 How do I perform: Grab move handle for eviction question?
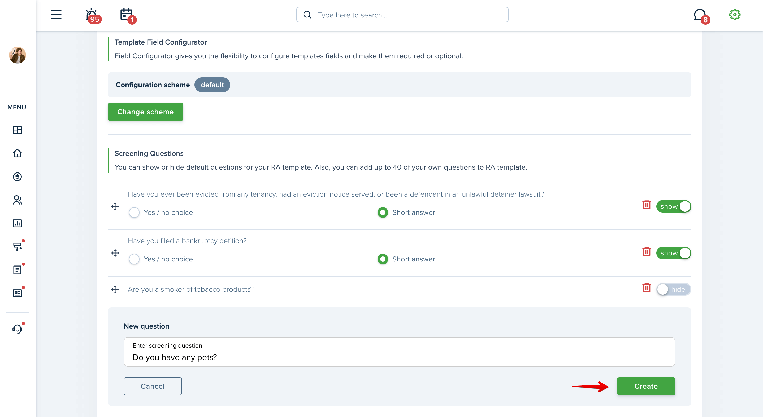point(115,206)
